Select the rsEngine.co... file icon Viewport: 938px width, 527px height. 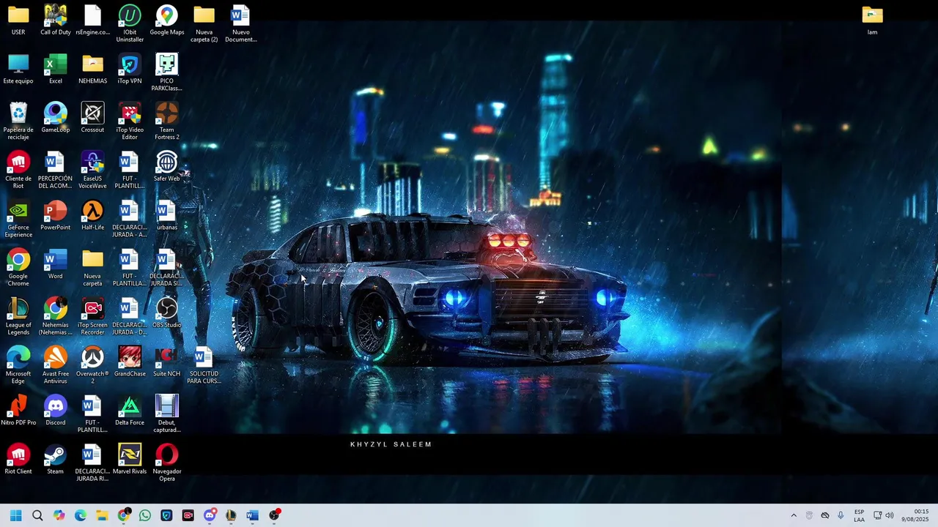(92, 20)
